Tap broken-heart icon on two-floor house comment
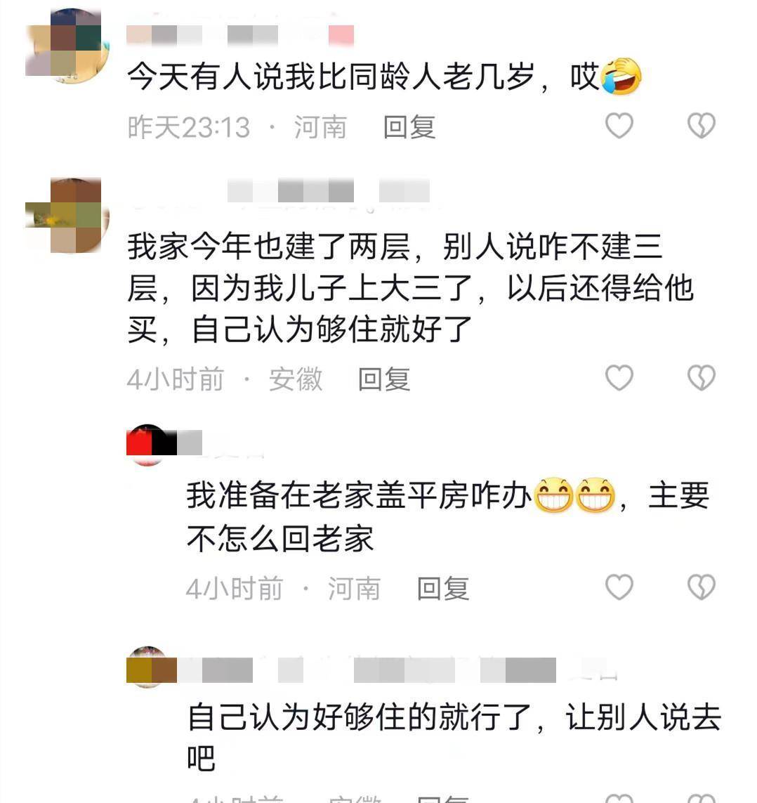 tap(701, 378)
